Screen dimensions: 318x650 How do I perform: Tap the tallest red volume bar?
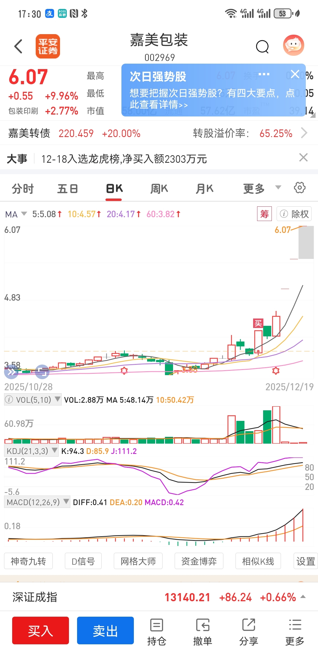point(276,425)
